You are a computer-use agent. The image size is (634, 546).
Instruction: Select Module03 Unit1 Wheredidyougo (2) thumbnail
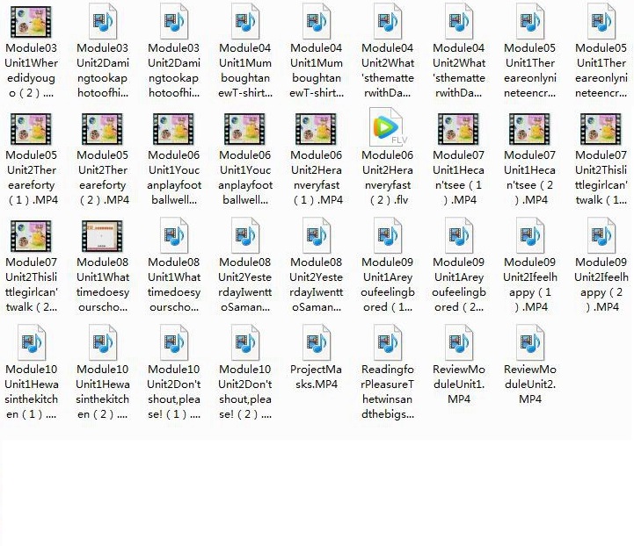(31, 21)
